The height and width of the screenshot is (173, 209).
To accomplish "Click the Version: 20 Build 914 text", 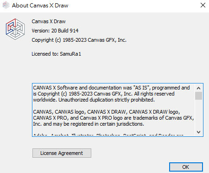I will pos(55,31).
